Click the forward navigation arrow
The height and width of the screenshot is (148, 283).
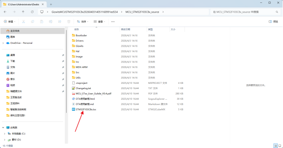coord(14,12)
